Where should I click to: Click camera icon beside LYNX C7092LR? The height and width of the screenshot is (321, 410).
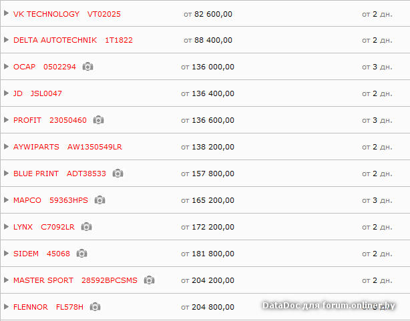pos(87,227)
